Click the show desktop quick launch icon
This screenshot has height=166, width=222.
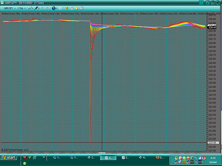pyautogui.click(x=29, y=158)
